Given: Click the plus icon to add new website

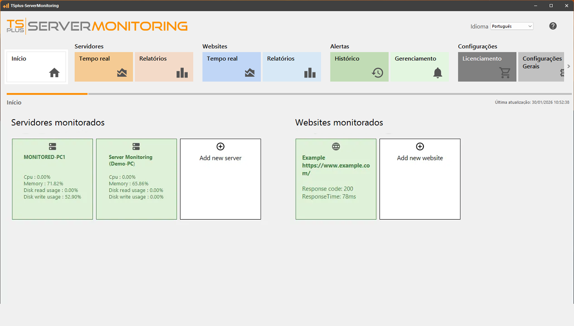Looking at the screenshot, I should pyautogui.click(x=419, y=146).
